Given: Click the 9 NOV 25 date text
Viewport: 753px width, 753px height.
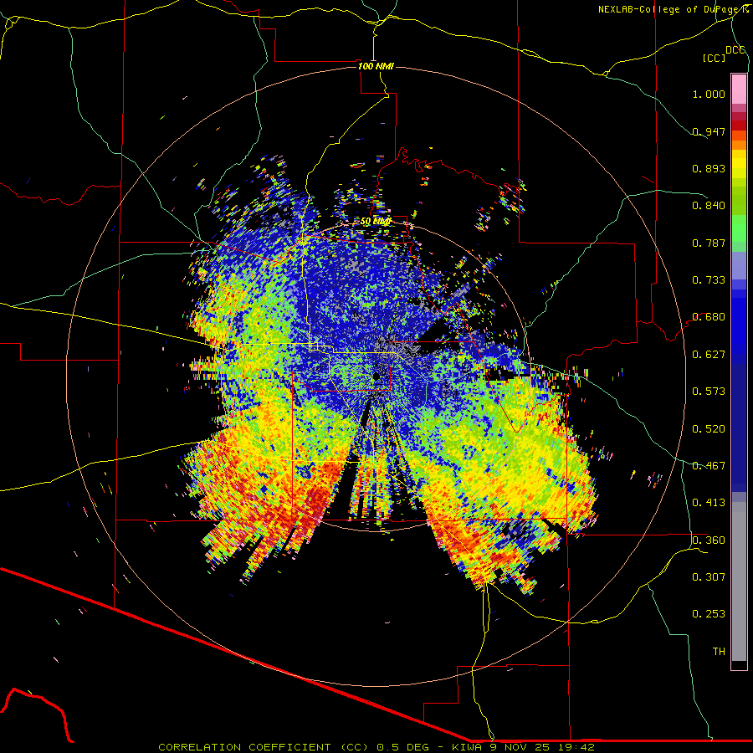Looking at the screenshot, I should [x=520, y=747].
